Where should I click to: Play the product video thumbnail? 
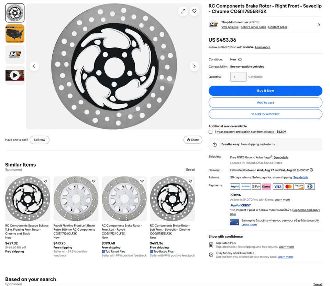click(14, 75)
